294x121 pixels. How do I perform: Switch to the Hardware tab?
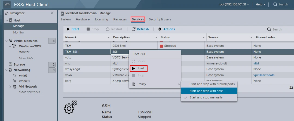(83, 19)
